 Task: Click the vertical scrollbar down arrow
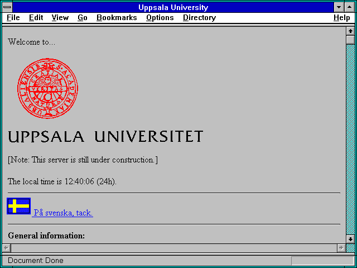350,239
